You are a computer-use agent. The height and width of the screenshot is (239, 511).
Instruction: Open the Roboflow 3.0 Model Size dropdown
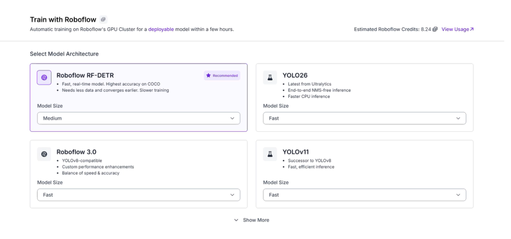coord(139,195)
